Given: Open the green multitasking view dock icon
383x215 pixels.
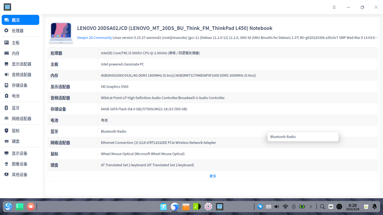Looking at the screenshot, I should click(20, 207).
